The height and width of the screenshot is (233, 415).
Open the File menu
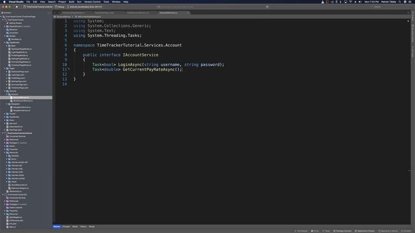[x=28, y=1]
